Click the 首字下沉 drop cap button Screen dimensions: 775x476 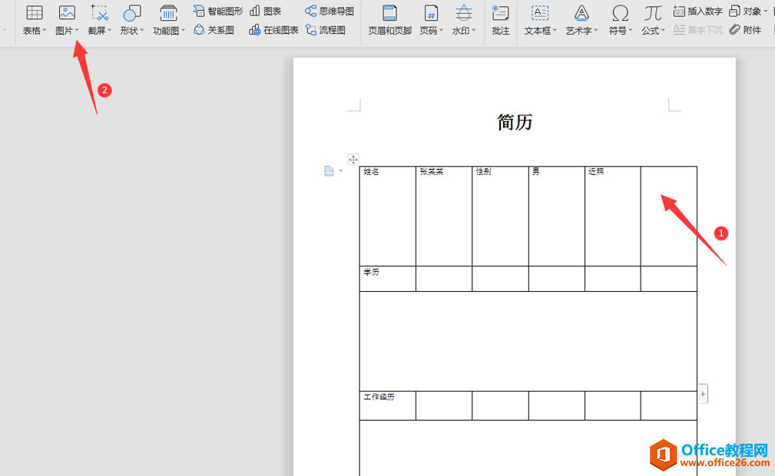click(698, 30)
